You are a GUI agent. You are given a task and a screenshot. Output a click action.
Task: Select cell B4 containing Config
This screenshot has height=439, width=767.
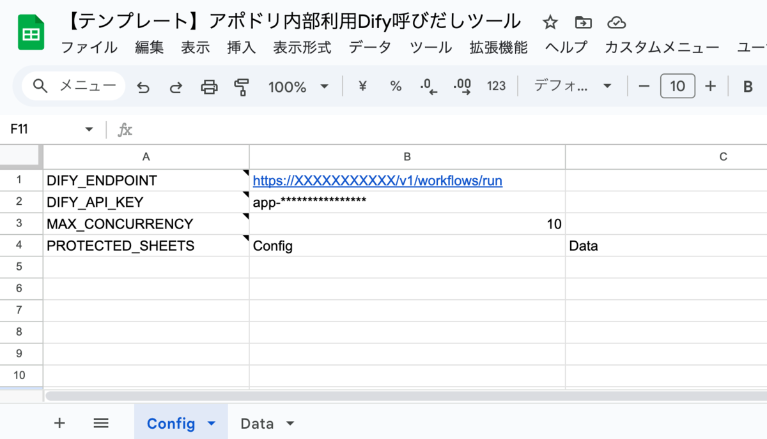click(x=407, y=246)
